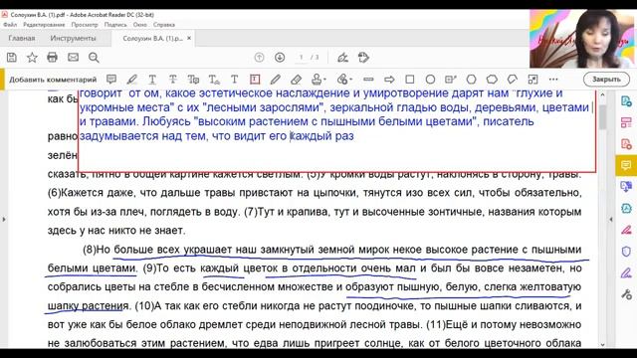The width and height of the screenshot is (637, 358).
Task: Collapse the right tools pane arrow
Action: coord(611,219)
